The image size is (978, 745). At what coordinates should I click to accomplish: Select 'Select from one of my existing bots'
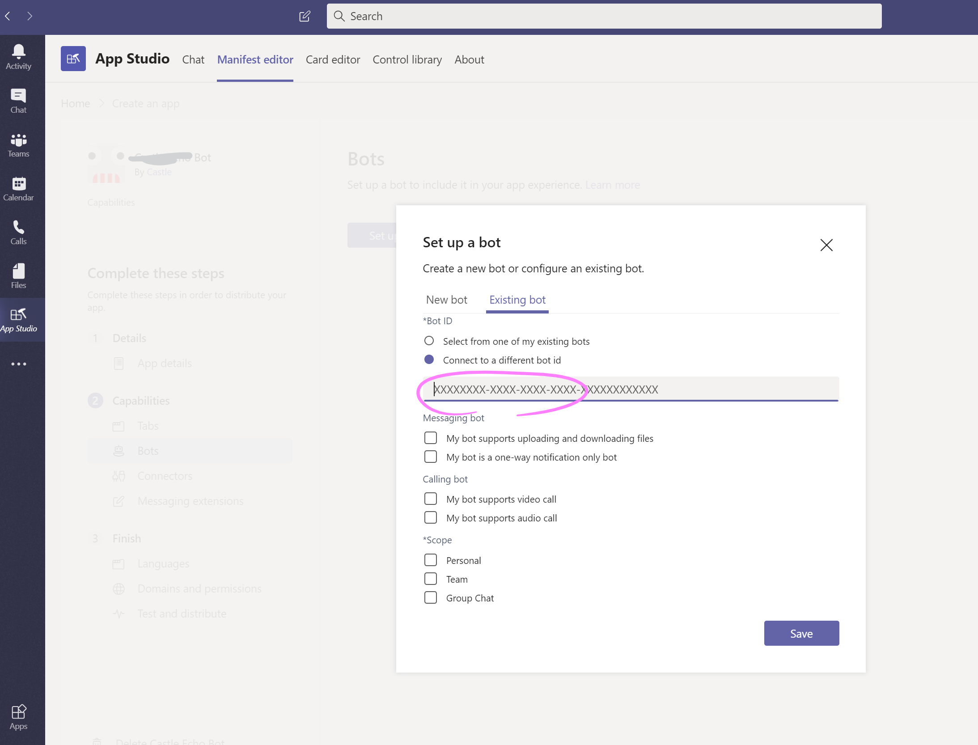pyautogui.click(x=429, y=341)
